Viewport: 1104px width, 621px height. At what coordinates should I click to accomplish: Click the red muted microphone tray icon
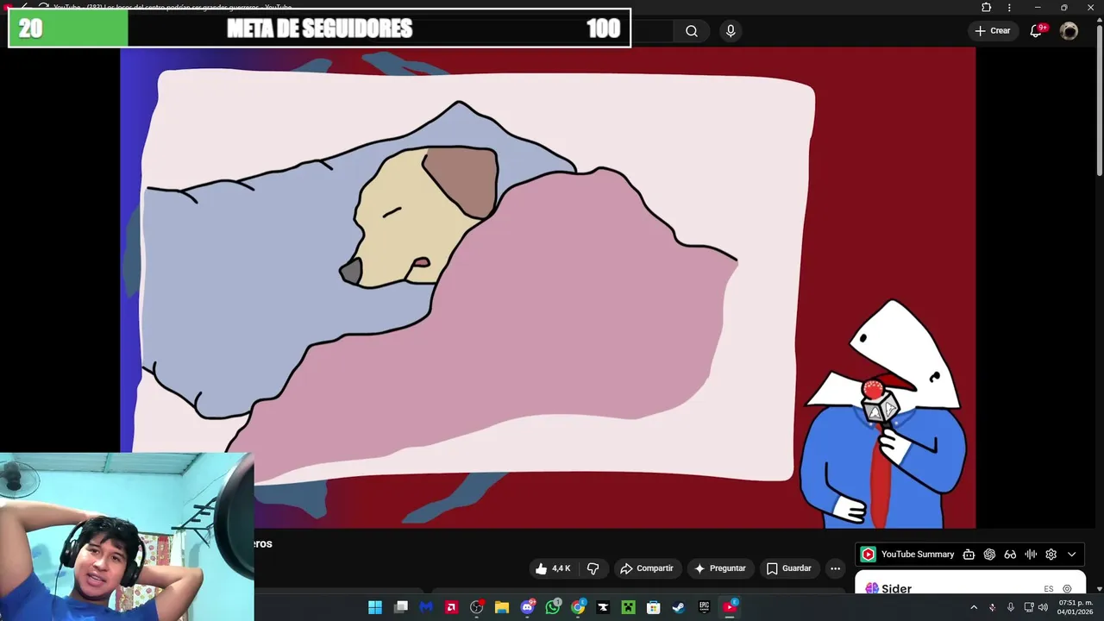pyautogui.click(x=992, y=607)
